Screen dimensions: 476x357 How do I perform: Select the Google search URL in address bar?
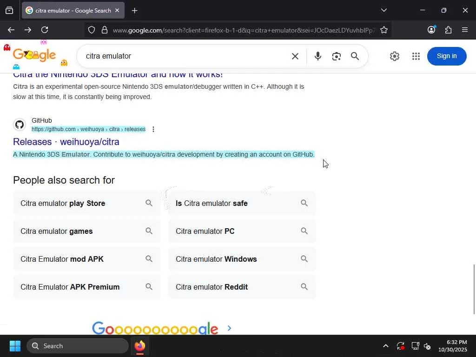(244, 30)
